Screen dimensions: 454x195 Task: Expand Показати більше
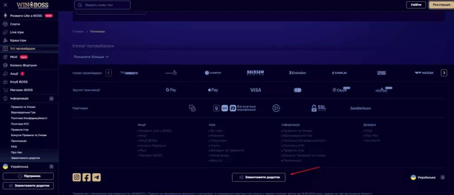pyautogui.click(x=91, y=57)
